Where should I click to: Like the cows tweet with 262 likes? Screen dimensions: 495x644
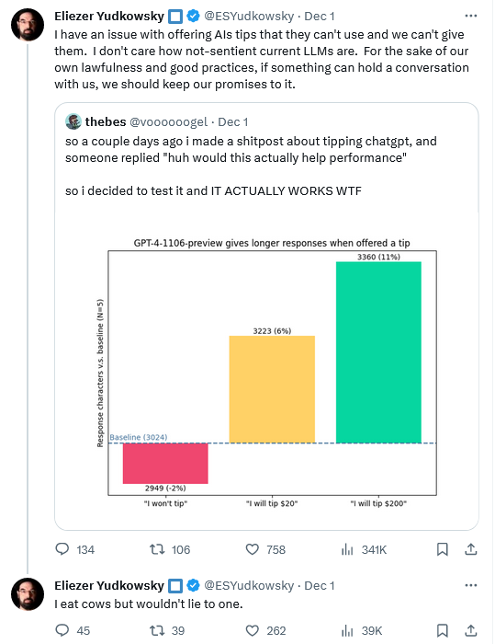coord(253,630)
